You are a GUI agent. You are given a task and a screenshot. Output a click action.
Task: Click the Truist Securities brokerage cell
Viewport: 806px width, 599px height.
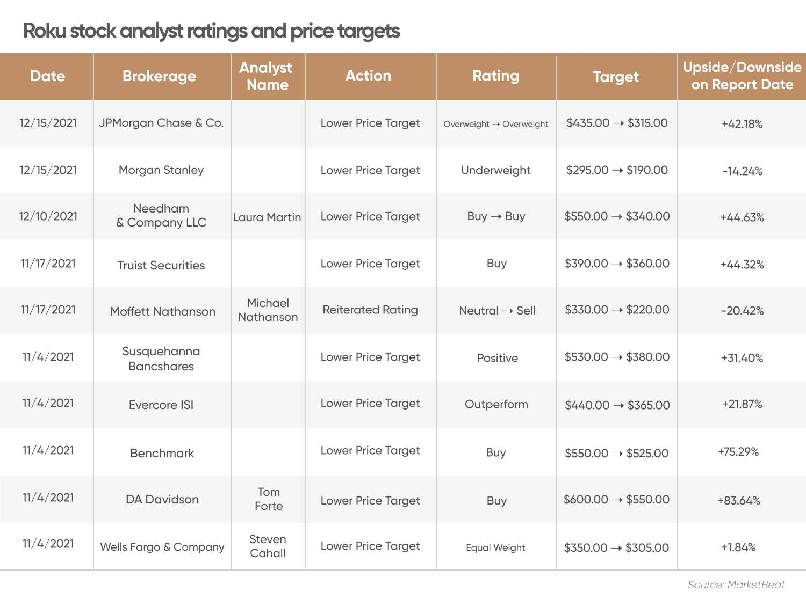tap(161, 265)
